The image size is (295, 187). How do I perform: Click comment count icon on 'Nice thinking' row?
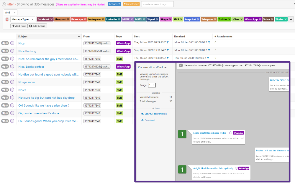click(x=5, y=51)
